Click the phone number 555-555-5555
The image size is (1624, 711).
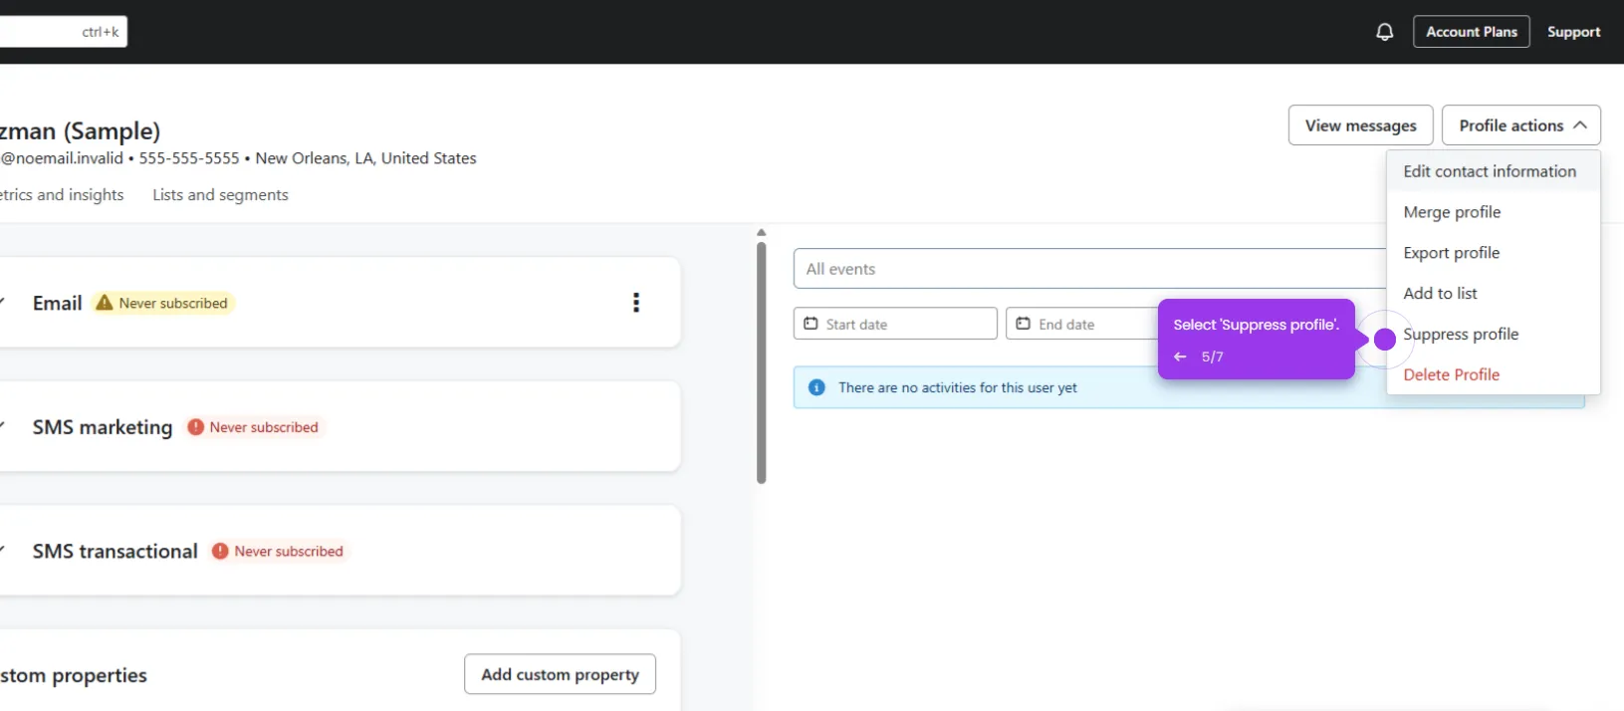pyautogui.click(x=189, y=158)
